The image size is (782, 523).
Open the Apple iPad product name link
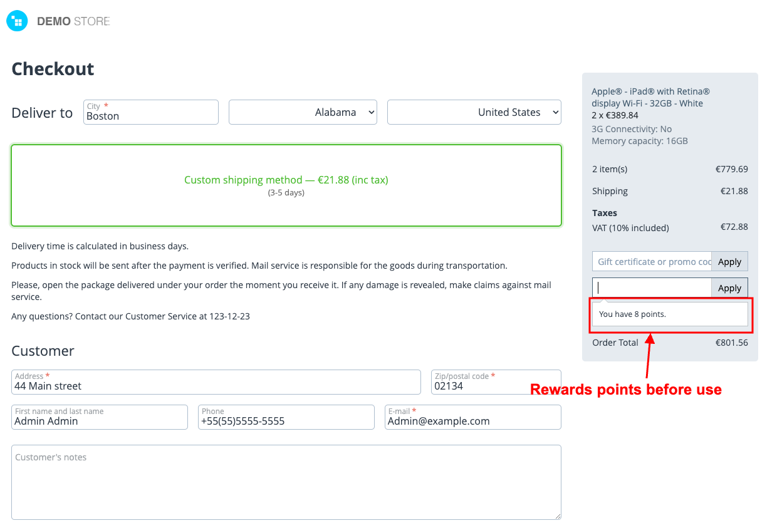tap(650, 97)
